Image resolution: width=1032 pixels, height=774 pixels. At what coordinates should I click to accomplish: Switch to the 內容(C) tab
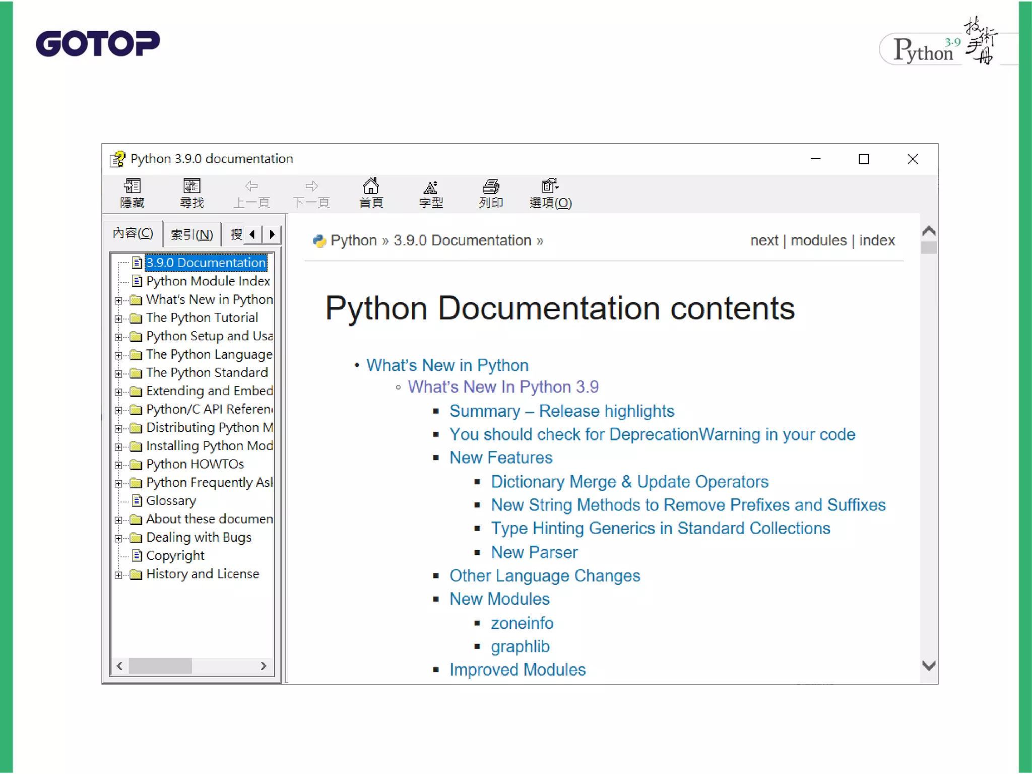tap(133, 233)
